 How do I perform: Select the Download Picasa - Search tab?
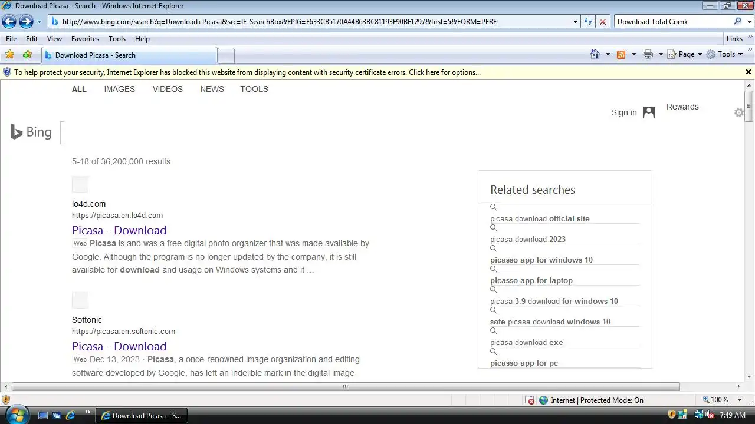click(x=129, y=55)
